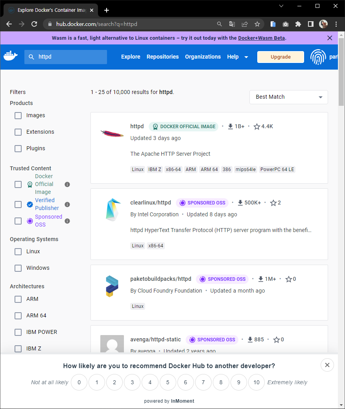Rate recommendation score 10

[x=256, y=382]
